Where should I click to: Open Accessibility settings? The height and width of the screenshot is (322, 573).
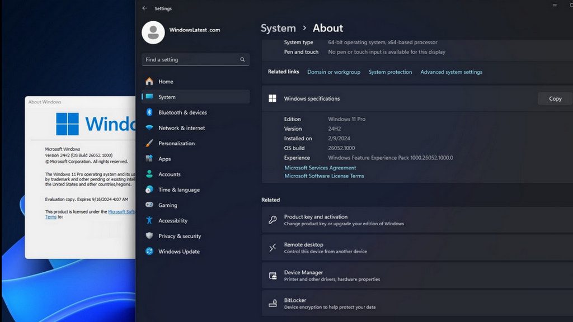(195, 220)
